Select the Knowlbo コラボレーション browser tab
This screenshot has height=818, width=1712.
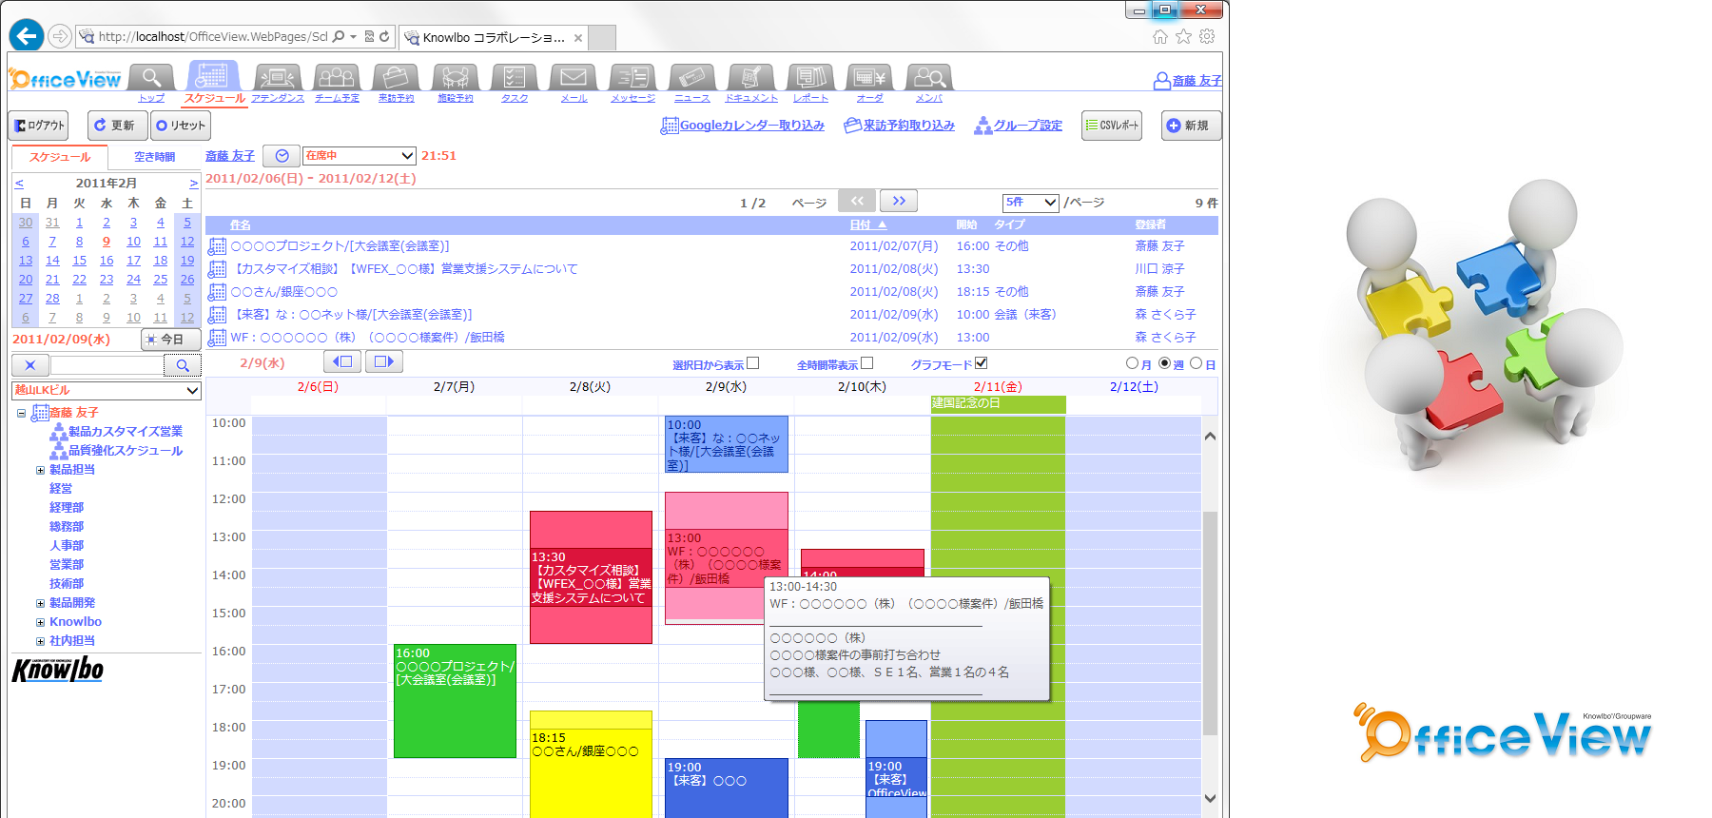[493, 38]
